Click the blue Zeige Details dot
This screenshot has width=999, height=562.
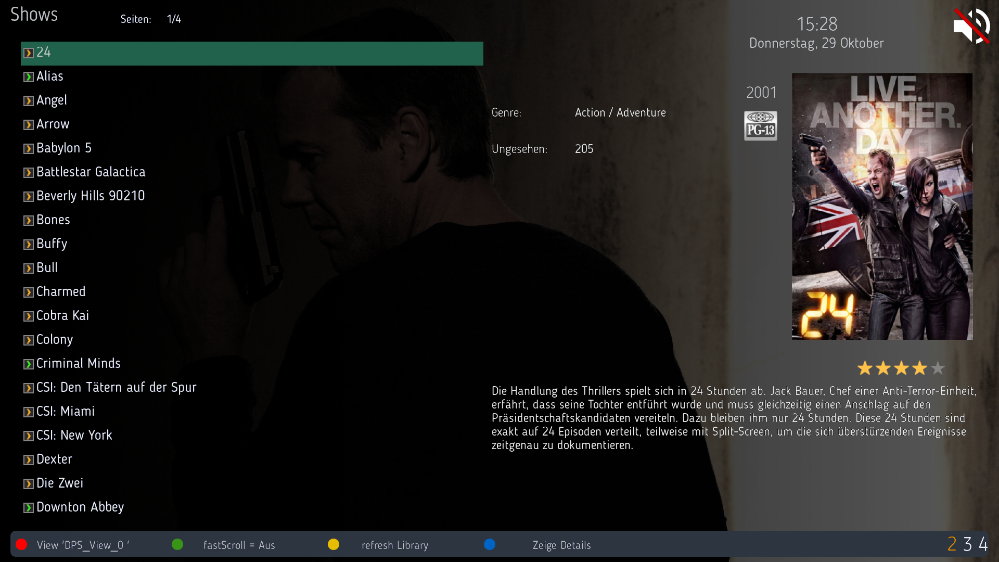(x=490, y=544)
